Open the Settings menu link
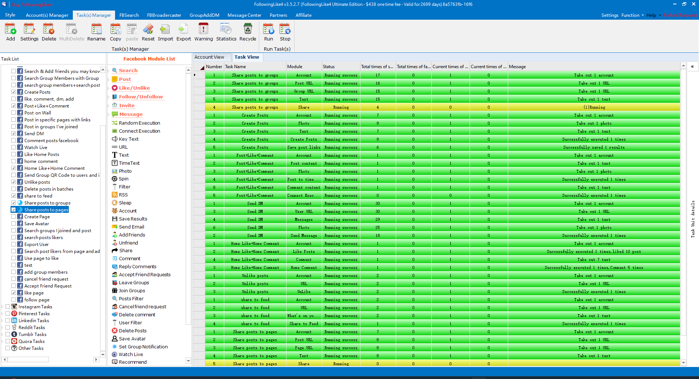This screenshot has width=699, height=379. [609, 15]
